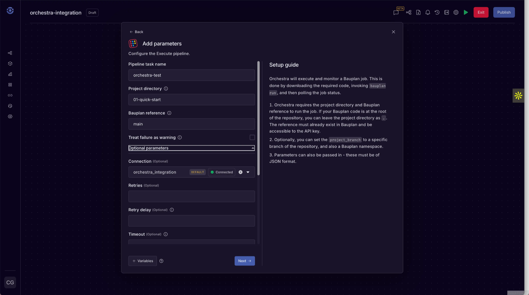Click the Publish button
This screenshot has height=295, width=529.
[504, 12]
